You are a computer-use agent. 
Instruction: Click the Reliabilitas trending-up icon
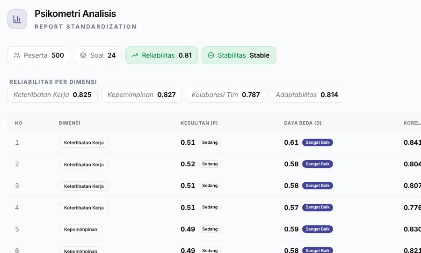pos(135,55)
